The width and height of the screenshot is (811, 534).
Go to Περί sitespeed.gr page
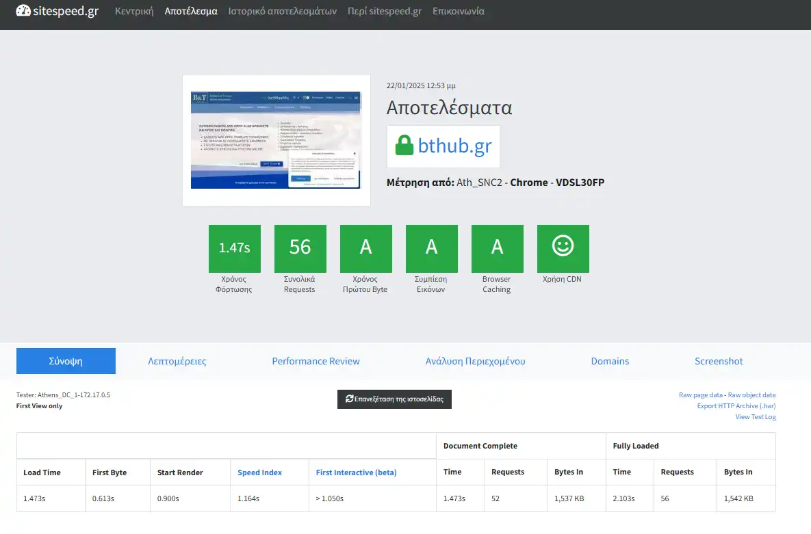(384, 12)
